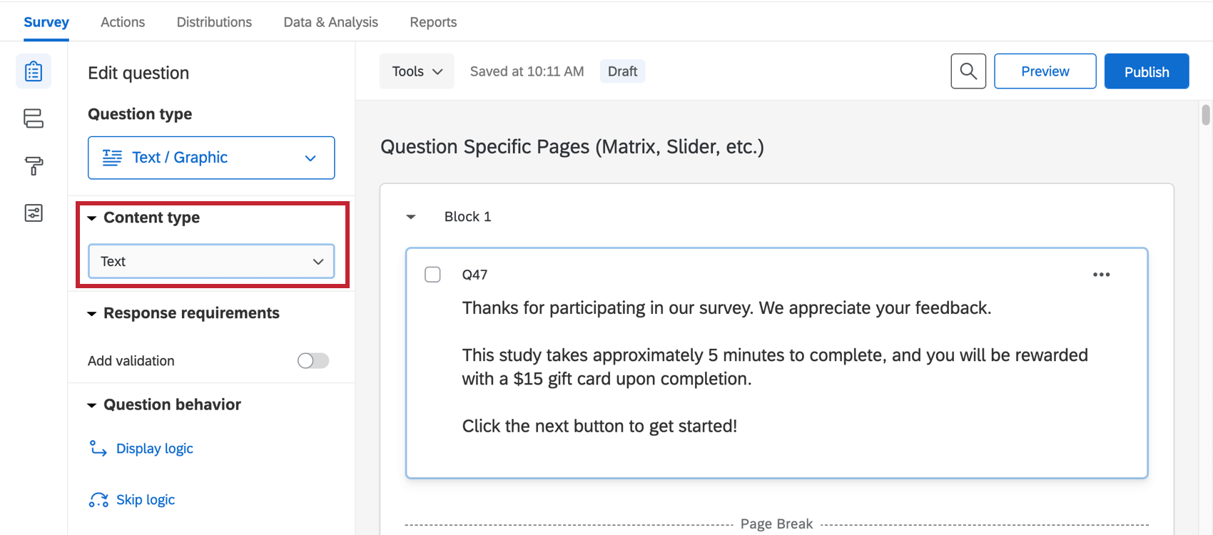Click the Display logic branching icon
The height and width of the screenshot is (535, 1213).
(98, 448)
